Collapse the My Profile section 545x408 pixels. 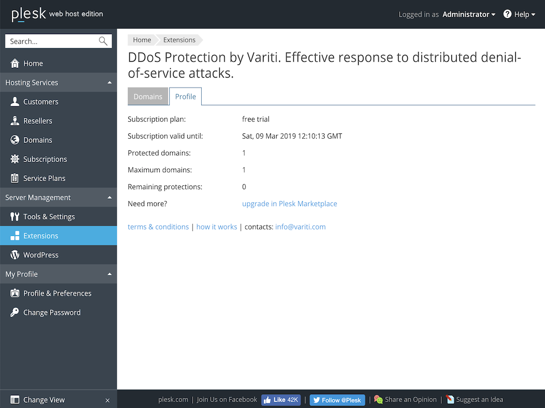109,274
